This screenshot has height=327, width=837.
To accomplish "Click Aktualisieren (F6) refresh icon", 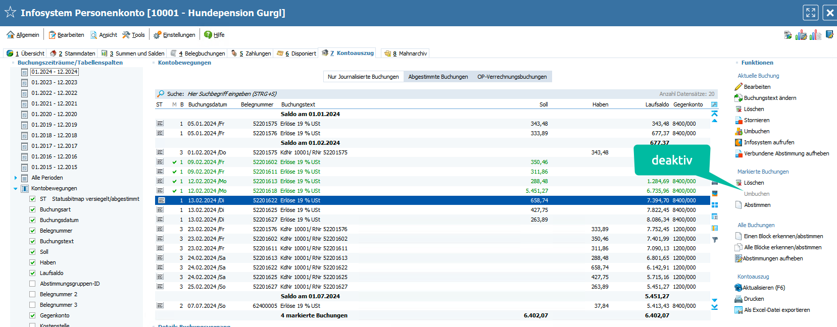I will pos(738,288).
